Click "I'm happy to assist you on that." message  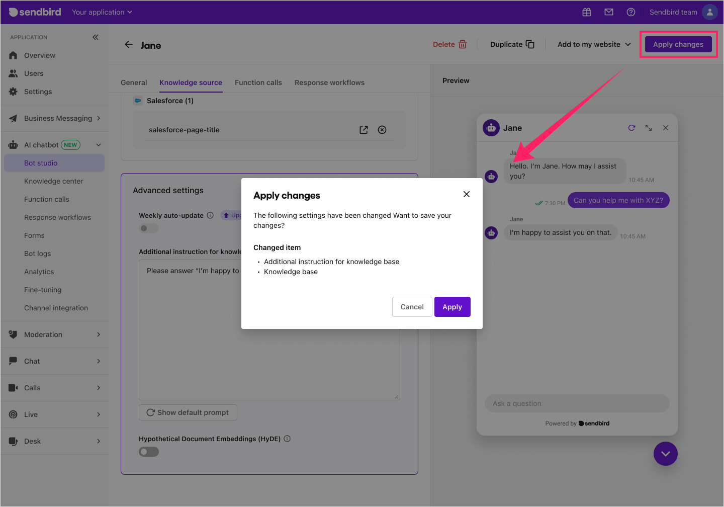click(x=561, y=232)
